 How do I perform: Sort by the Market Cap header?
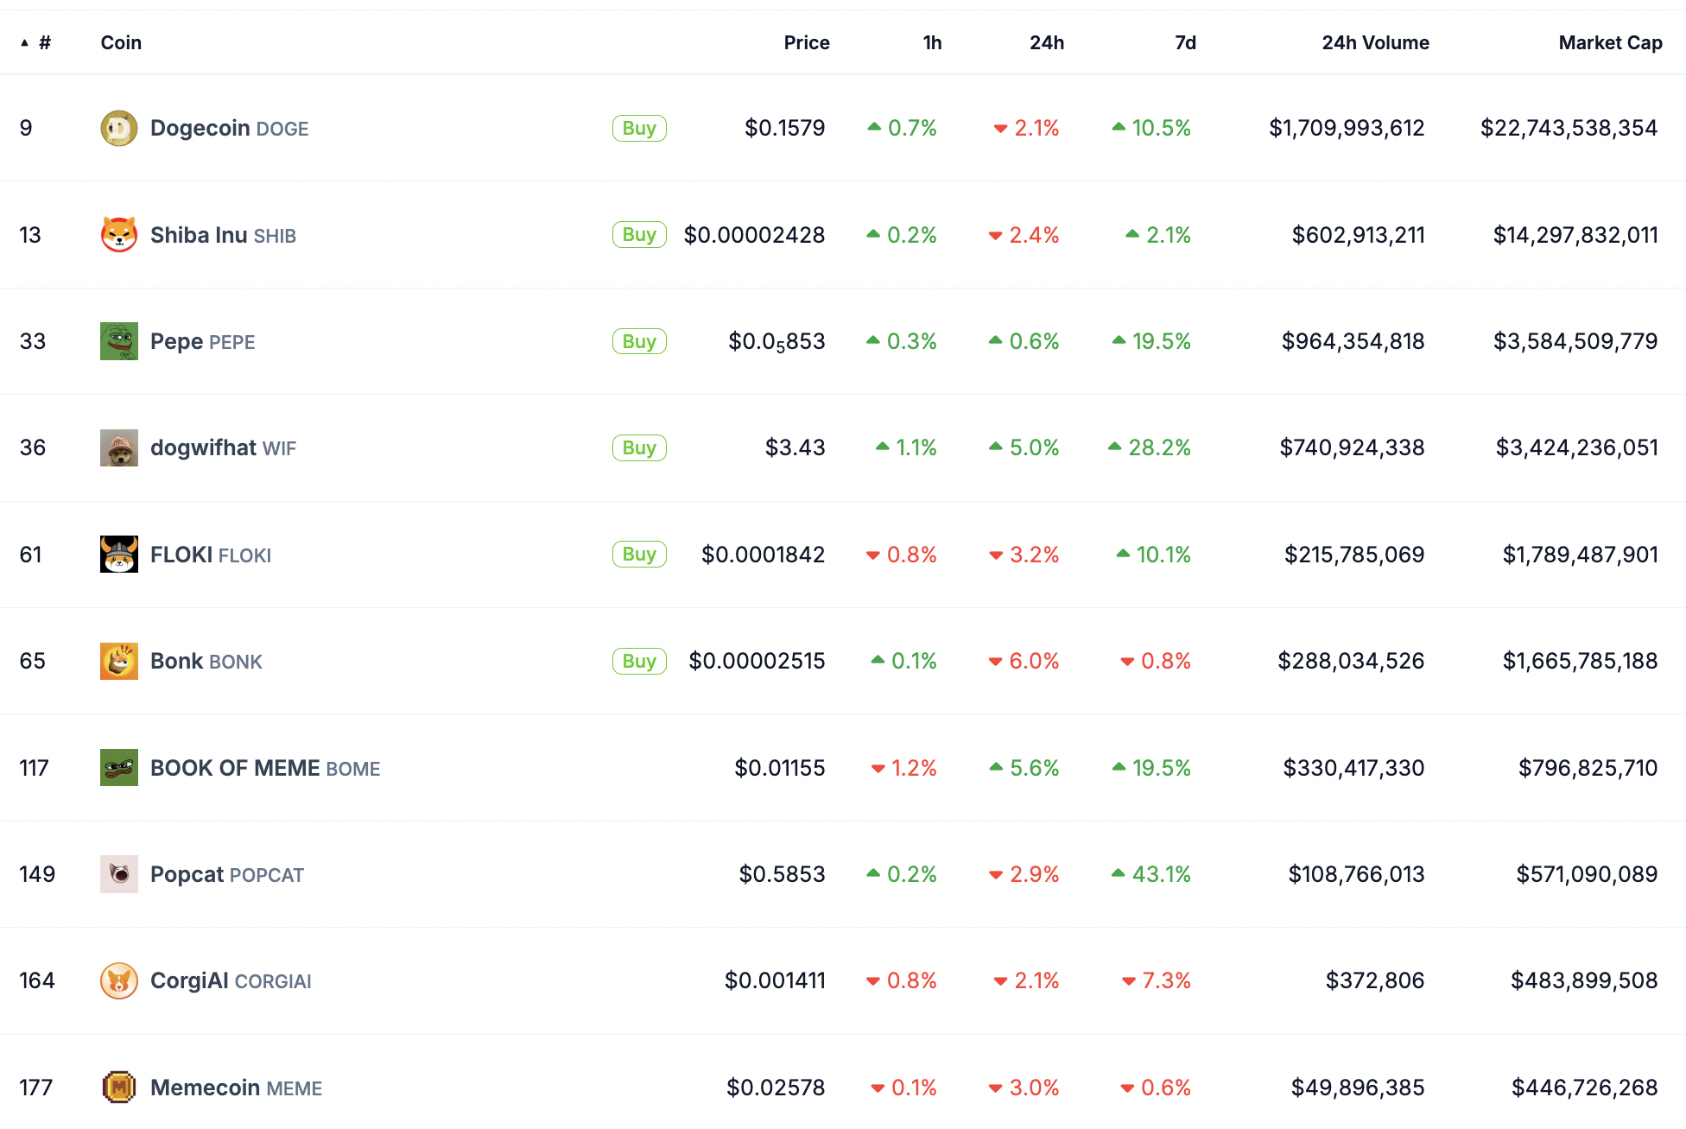pyautogui.click(x=1610, y=42)
